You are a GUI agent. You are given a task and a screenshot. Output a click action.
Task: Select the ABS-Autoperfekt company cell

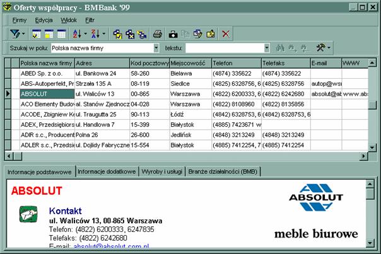[47, 84]
